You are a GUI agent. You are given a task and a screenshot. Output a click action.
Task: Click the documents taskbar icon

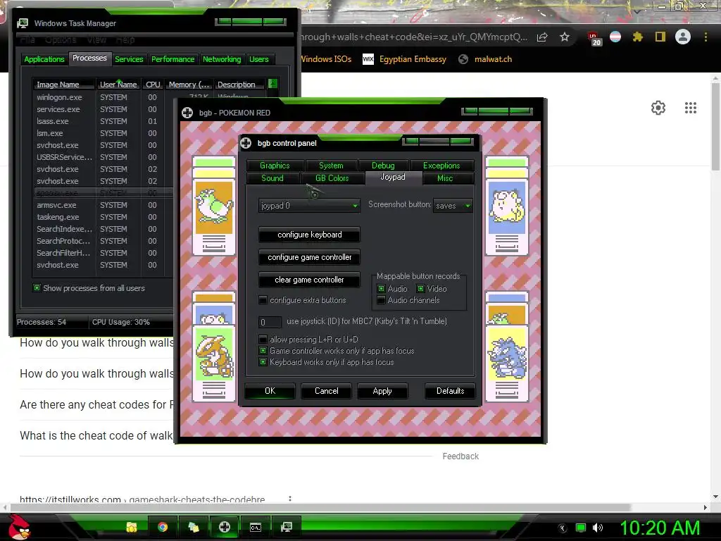click(194, 527)
